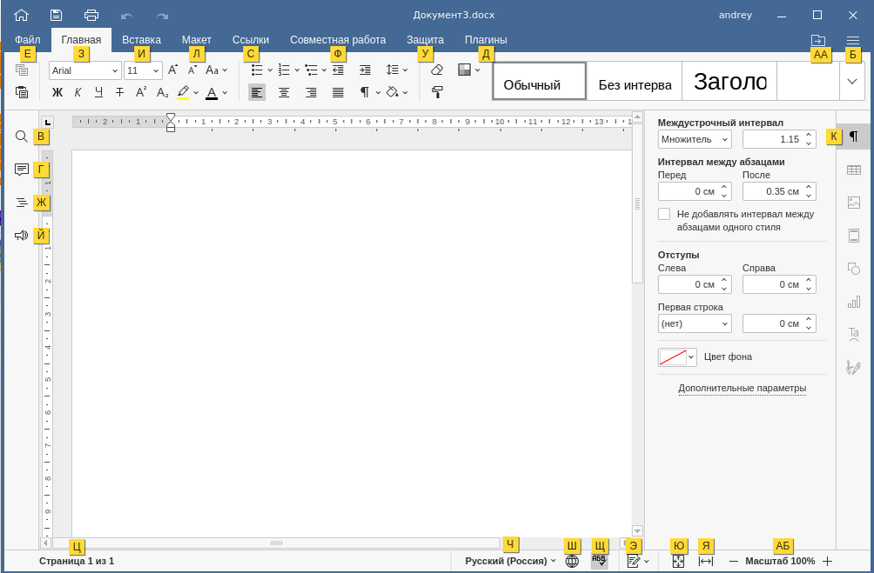Viewport: 874px width, 573px height.
Task: Decrease the paragraph indent
Action: point(338,70)
